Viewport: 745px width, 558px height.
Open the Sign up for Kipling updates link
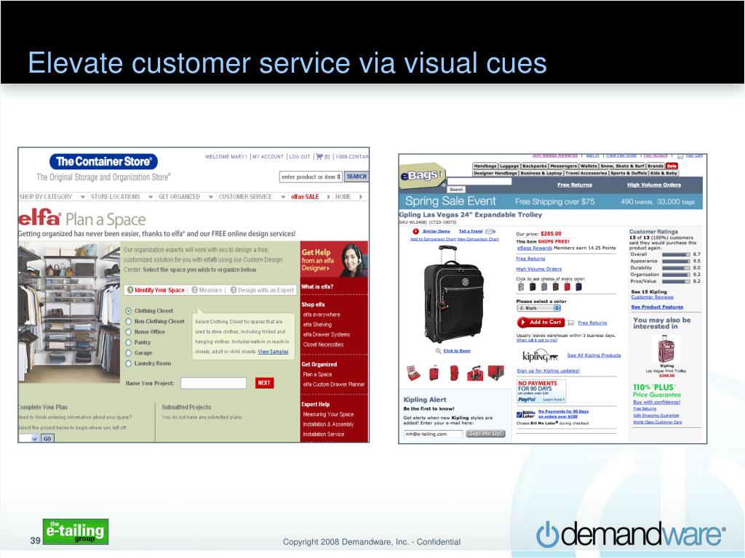coord(549,371)
